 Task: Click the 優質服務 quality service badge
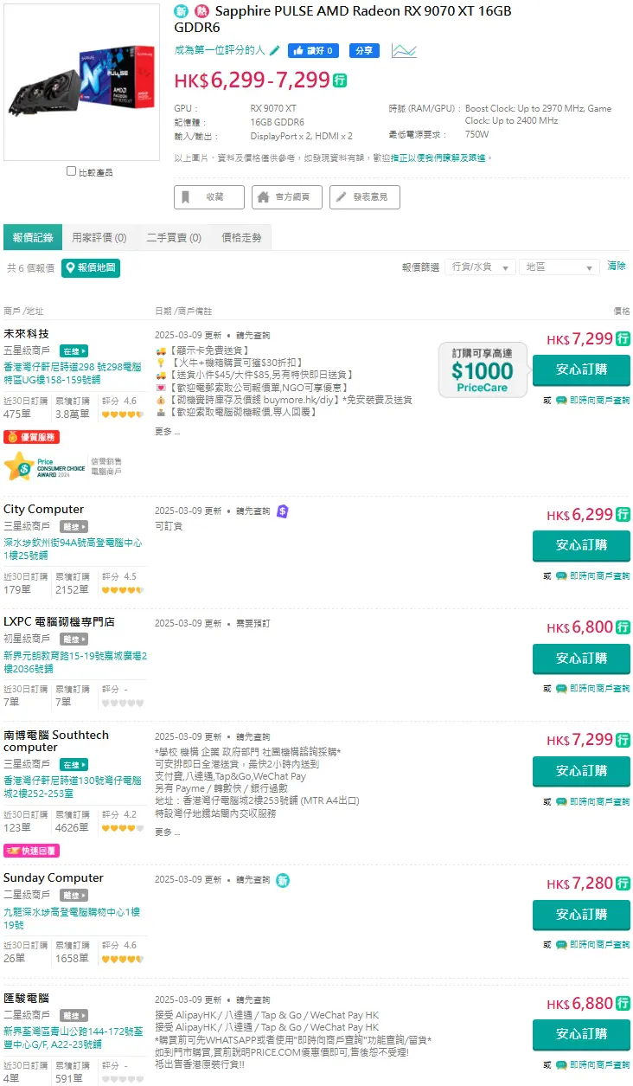(x=31, y=437)
